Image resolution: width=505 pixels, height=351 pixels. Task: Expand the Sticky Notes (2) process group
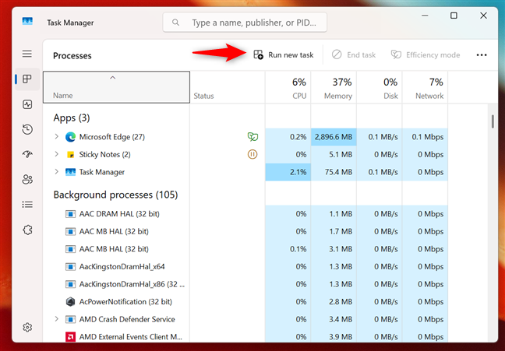[57, 154]
